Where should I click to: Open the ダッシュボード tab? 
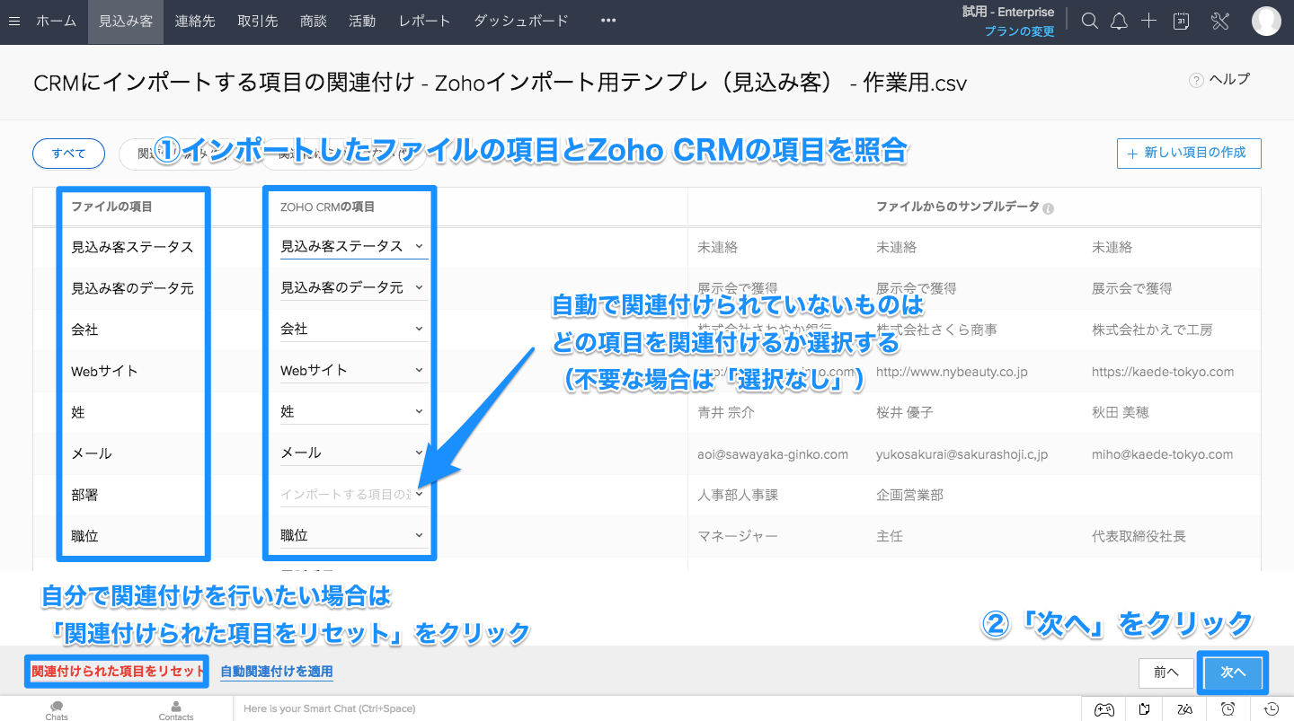[521, 21]
